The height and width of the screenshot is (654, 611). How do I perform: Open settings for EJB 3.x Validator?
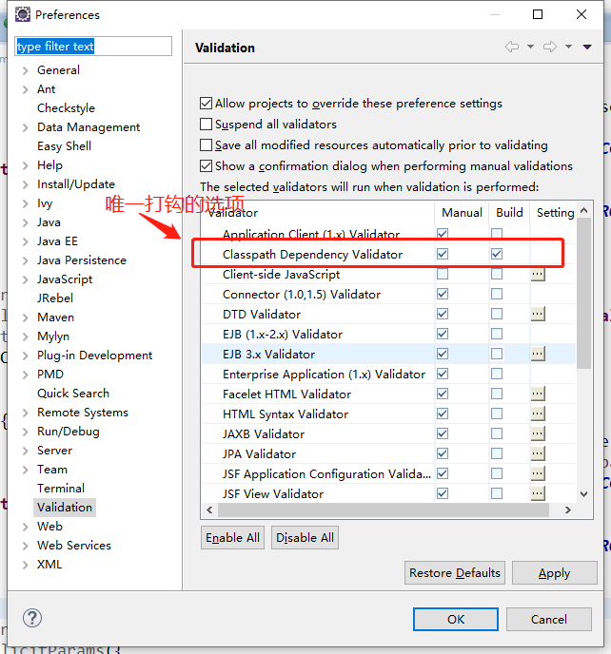(538, 354)
